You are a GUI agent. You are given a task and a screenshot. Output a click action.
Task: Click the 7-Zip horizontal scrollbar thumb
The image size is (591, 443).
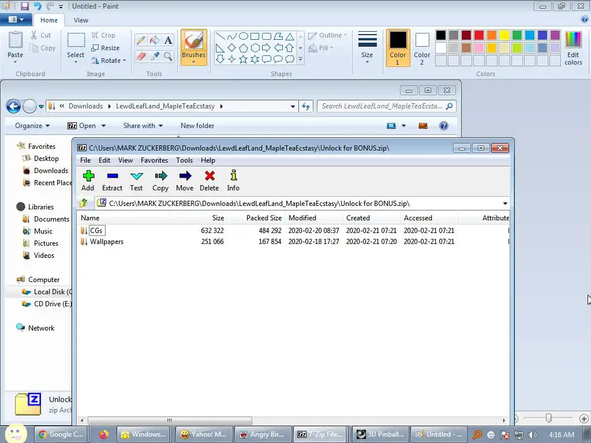pos(170,421)
